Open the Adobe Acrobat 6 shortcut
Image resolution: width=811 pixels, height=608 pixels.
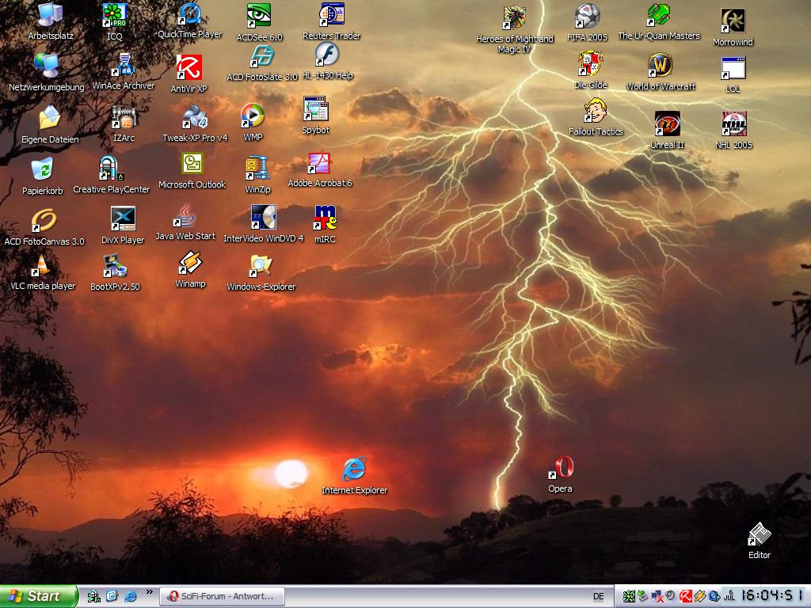click(319, 164)
